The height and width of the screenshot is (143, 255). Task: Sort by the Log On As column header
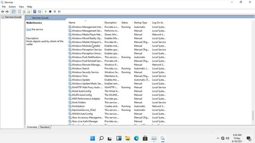coord(159,23)
